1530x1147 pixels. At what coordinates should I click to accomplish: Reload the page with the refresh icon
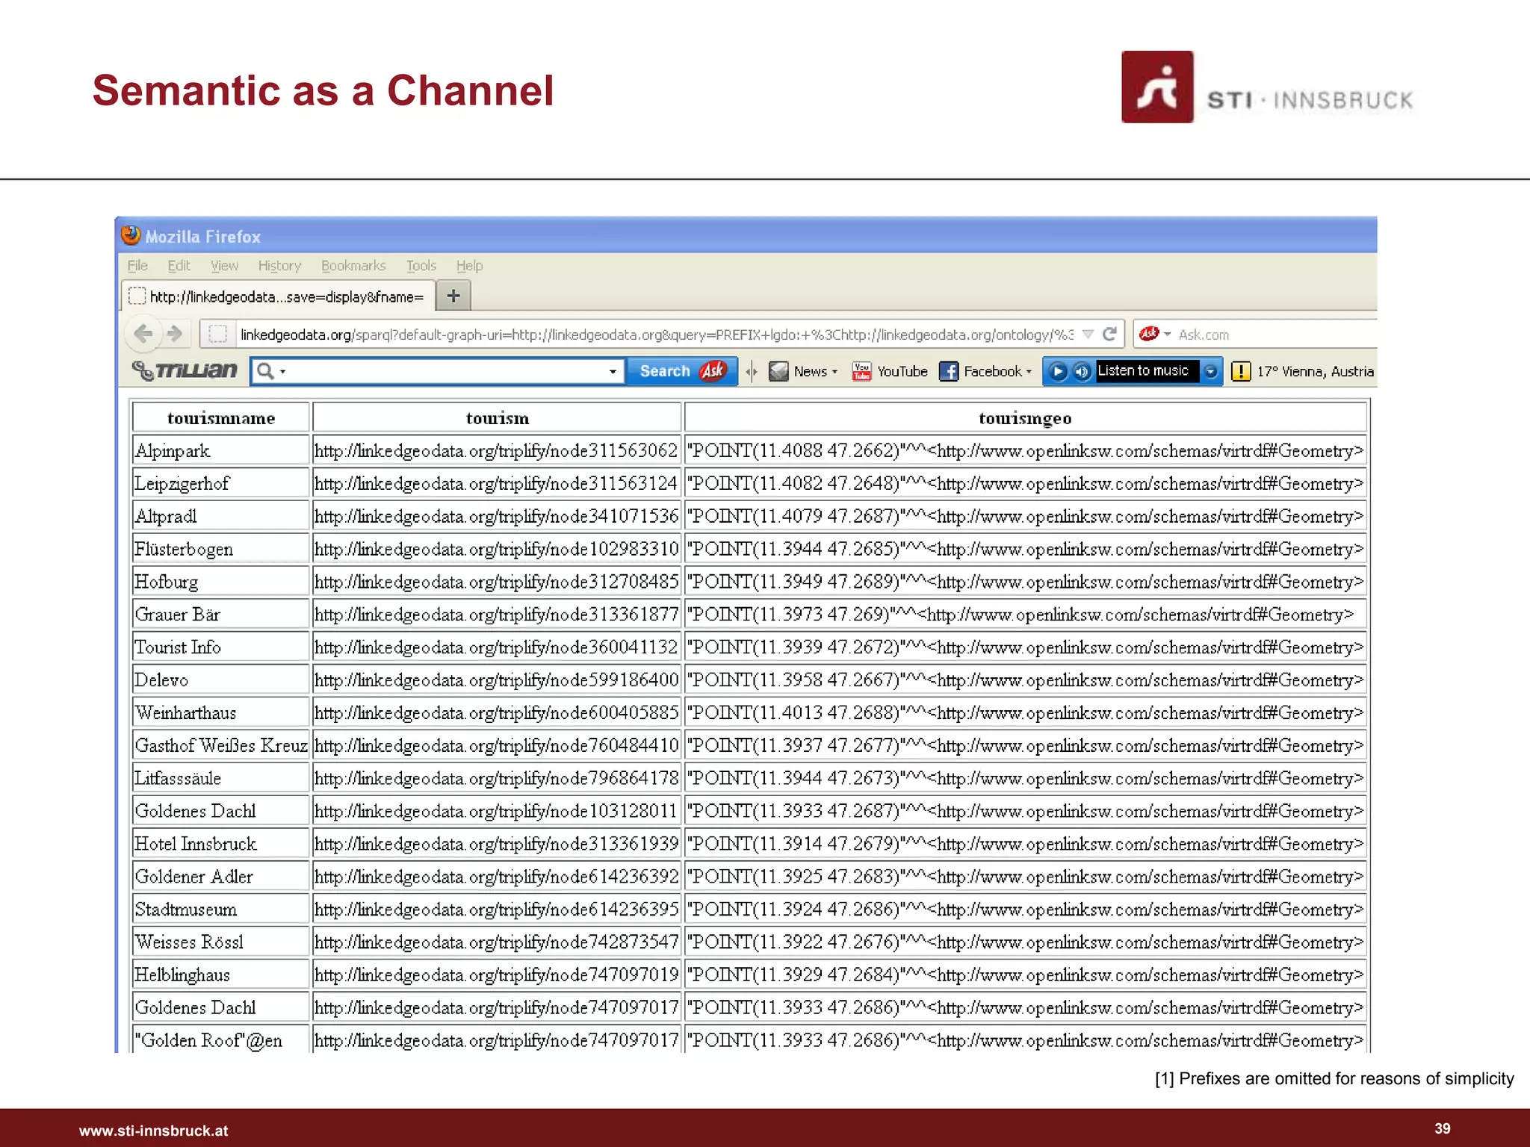(x=1109, y=334)
